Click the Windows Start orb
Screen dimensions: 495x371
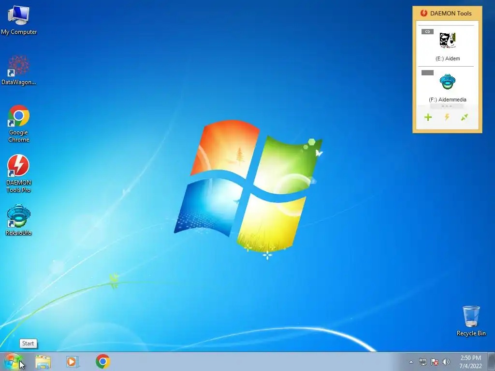13,361
